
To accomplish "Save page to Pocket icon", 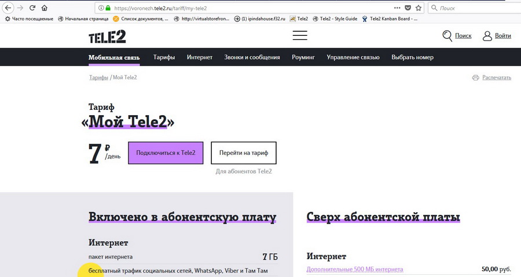I will (408, 8).
